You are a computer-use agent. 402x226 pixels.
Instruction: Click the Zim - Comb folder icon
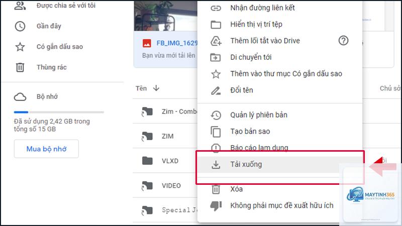click(147, 111)
